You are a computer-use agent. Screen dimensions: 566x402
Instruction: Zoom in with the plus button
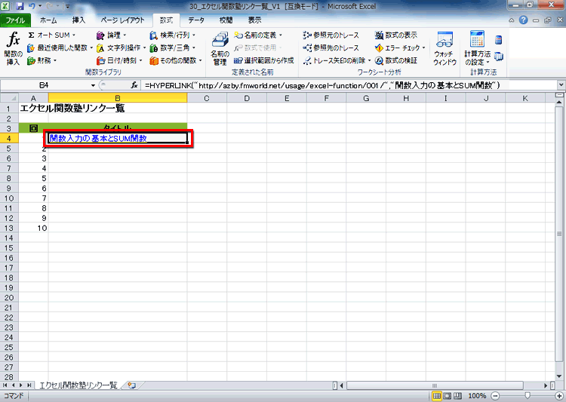559,396
